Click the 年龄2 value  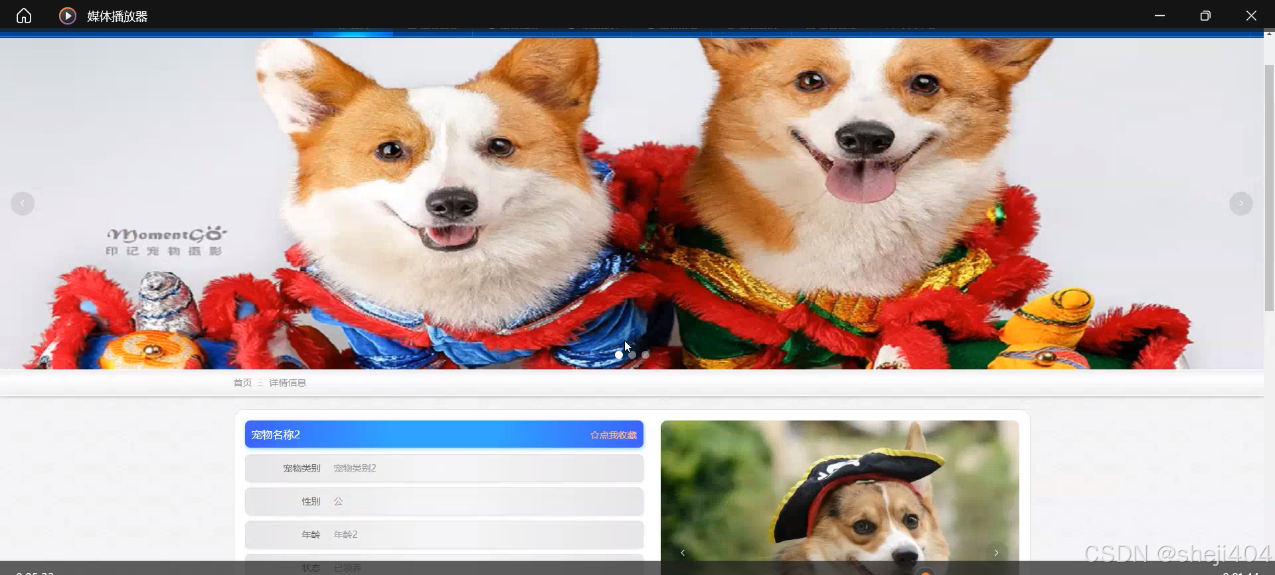click(345, 535)
